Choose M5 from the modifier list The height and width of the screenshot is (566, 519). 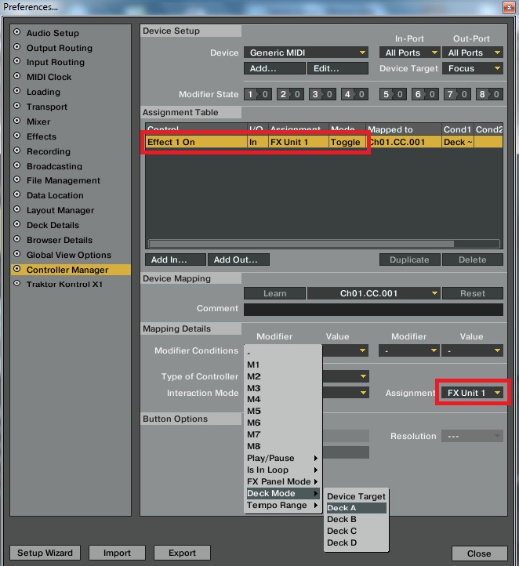(283, 411)
